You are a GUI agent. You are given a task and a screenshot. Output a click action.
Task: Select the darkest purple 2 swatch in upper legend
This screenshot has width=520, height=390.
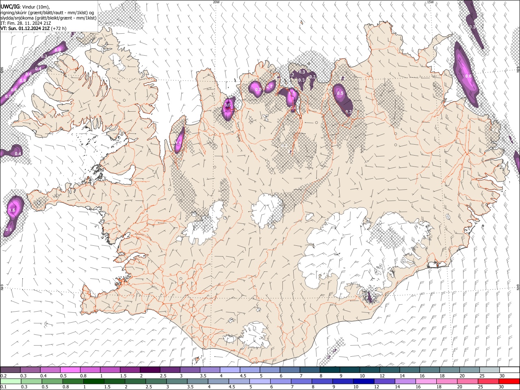point(150,370)
